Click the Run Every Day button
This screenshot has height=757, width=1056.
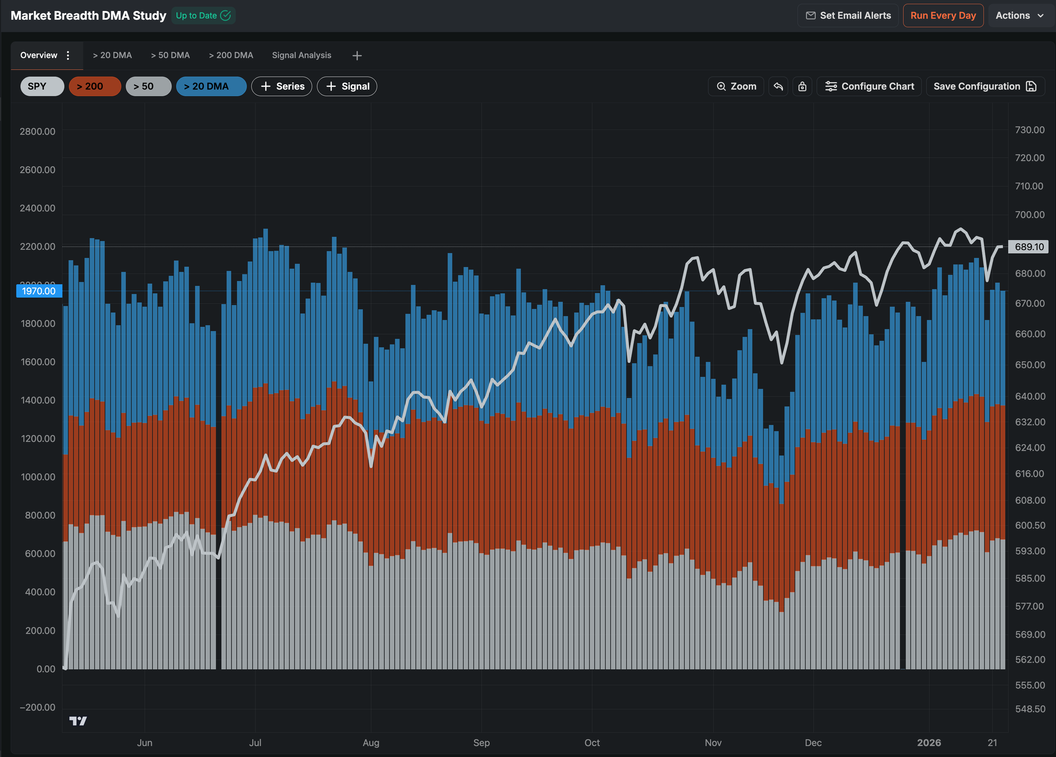click(x=943, y=15)
